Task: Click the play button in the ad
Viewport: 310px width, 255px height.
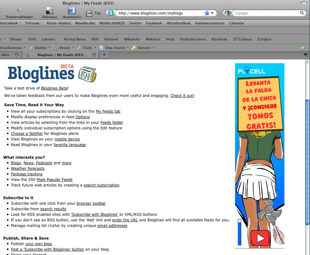Action: (260, 238)
